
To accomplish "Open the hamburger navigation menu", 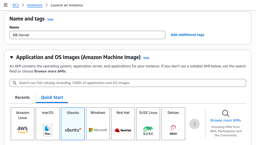I will tap(5, 5).
